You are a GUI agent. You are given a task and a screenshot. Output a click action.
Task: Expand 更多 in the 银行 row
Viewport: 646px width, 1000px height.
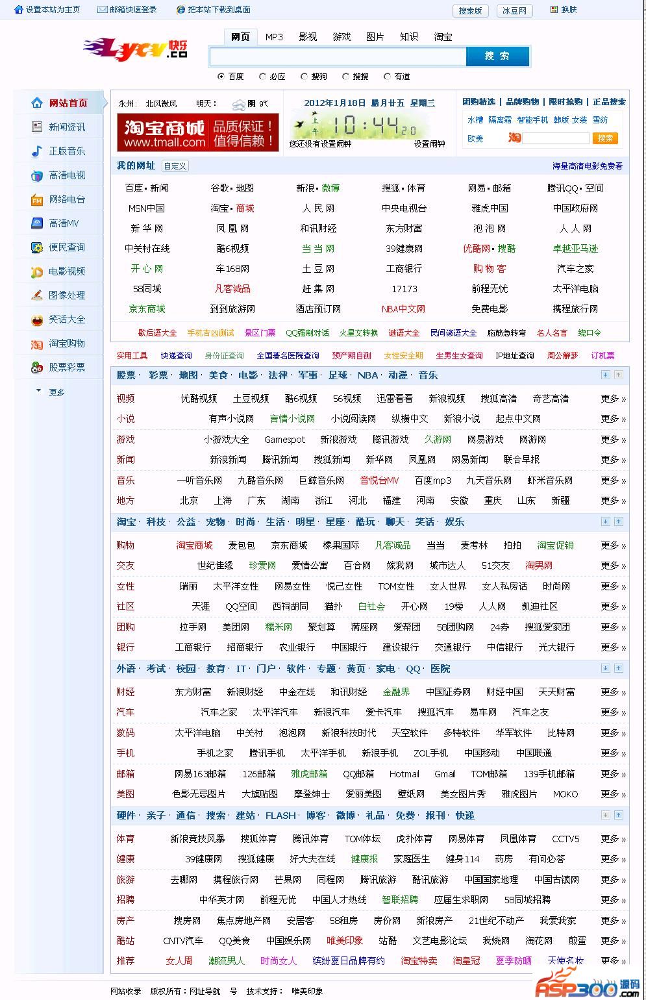pyautogui.click(x=613, y=647)
